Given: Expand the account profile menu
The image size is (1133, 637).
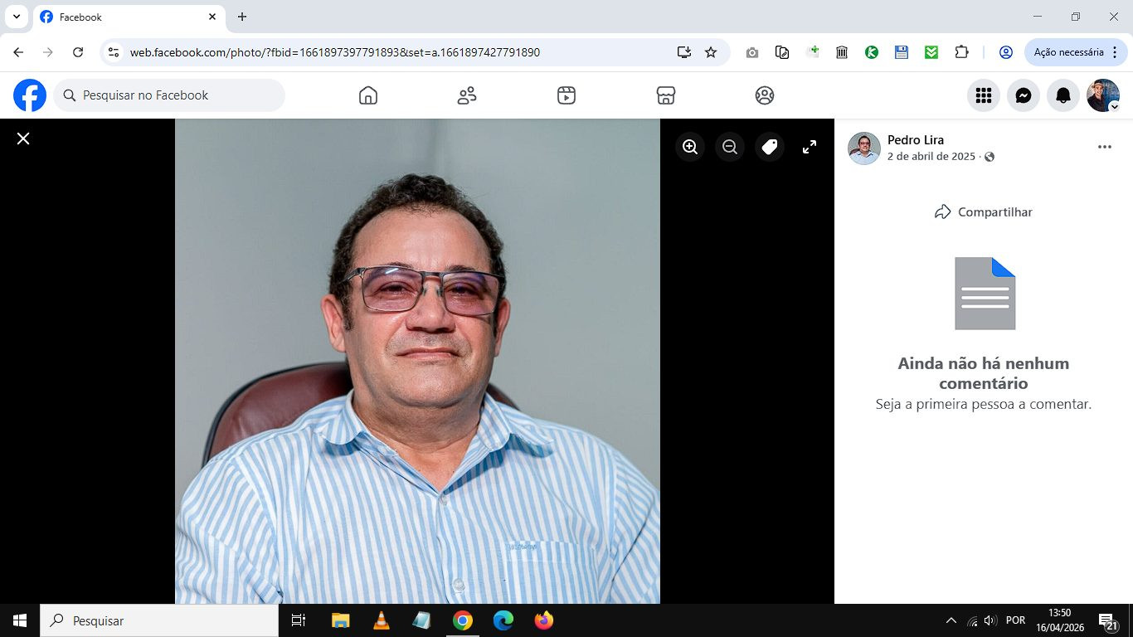Looking at the screenshot, I should tap(1103, 95).
